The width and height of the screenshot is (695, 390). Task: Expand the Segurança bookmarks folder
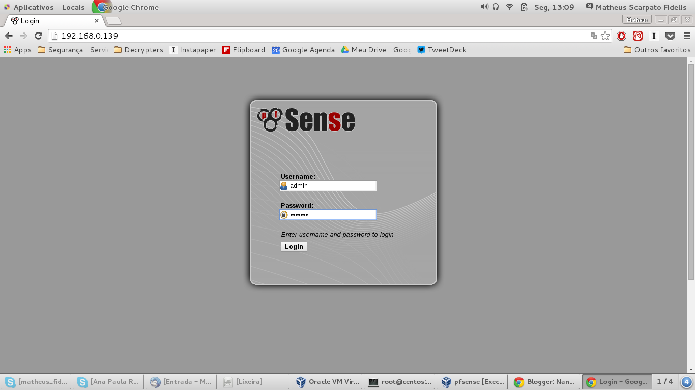pos(73,50)
